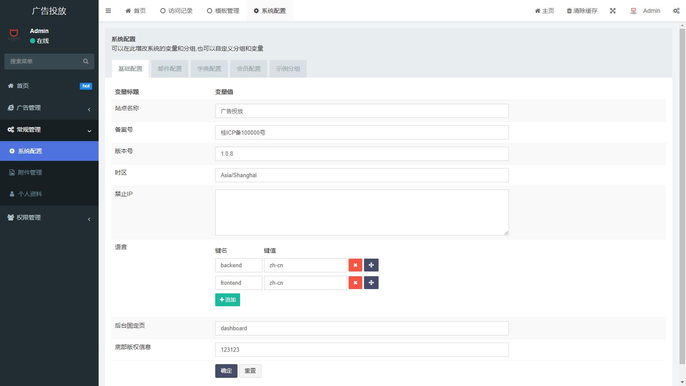
Task: Expand the 权限管理 sidebar menu
Action: point(49,217)
